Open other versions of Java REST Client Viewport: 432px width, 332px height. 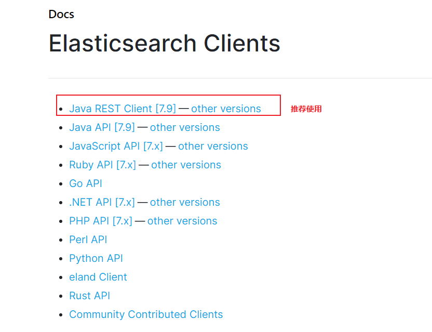click(226, 109)
